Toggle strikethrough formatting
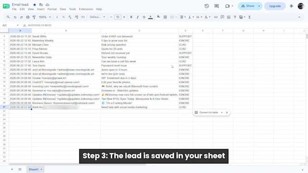 tap(144, 17)
